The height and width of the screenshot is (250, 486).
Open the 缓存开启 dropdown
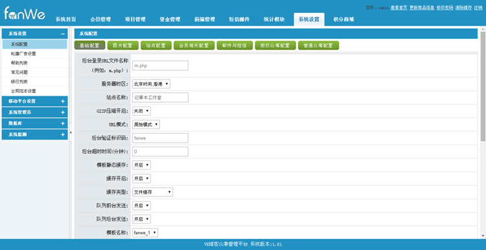pos(141,178)
